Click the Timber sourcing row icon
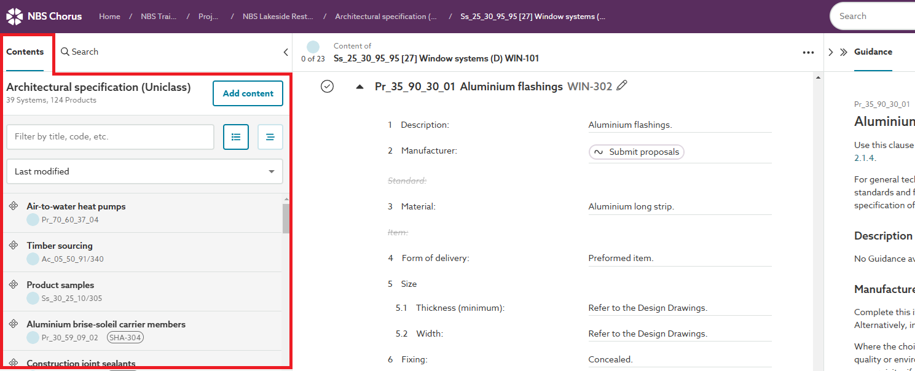 point(14,246)
